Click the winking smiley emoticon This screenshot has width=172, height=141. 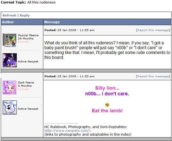tap(107, 105)
